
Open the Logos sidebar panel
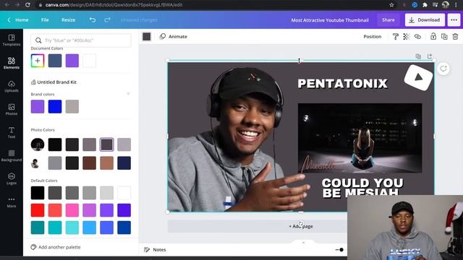(12, 178)
